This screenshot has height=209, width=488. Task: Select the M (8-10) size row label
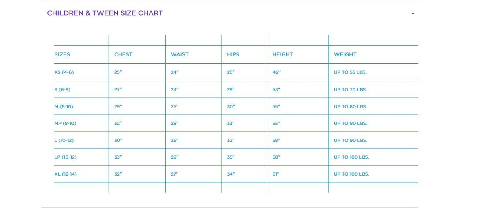click(64, 106)
